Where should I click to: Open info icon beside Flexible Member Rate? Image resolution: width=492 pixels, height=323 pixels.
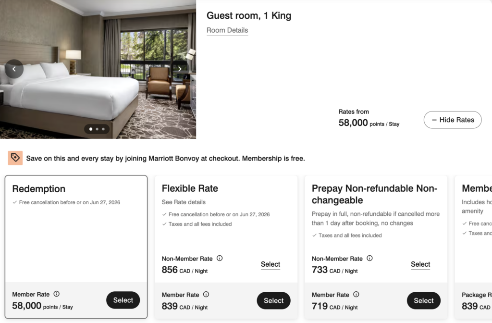click(x=206, y=294)
